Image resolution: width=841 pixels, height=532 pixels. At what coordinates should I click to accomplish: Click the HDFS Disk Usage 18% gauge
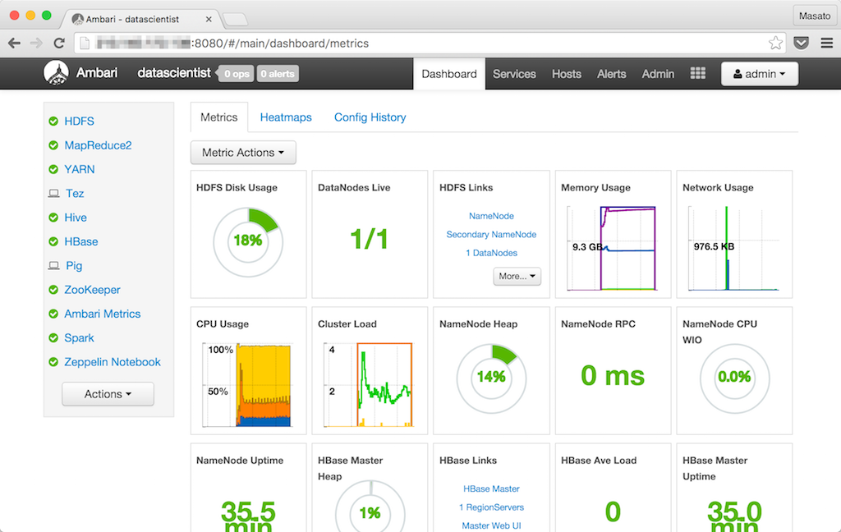click(248, 242)
